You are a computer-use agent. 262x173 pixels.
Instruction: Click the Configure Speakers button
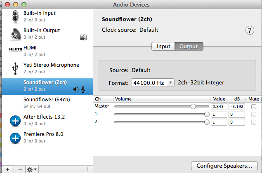[224, 166]
